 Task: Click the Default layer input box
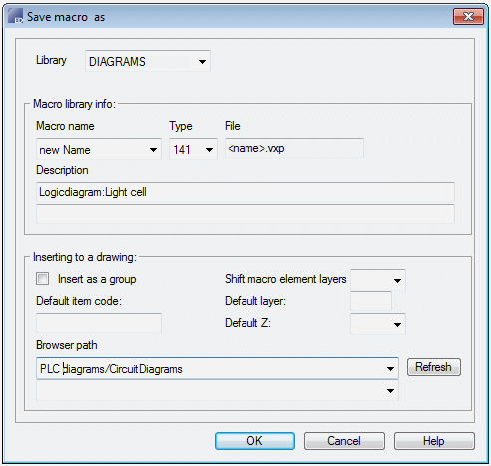click(371, 301)
